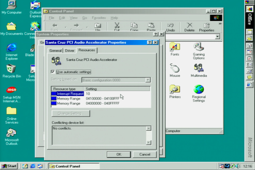This screenshot has width=255, height=170.
Task: Open the Mouse control panel item
Action: tap(175, 70)
